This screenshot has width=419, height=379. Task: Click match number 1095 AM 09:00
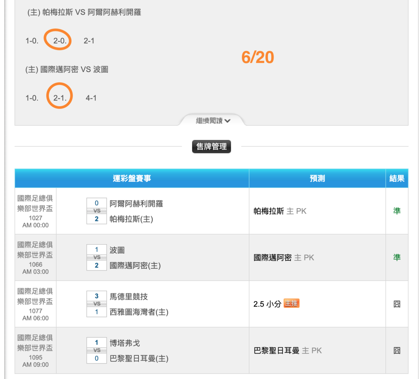36,361
